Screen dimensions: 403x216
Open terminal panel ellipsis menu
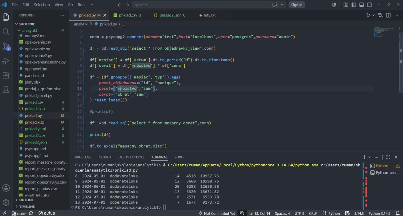(x=376, y=157)
